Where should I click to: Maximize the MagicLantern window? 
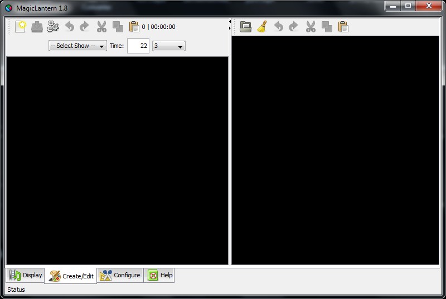coord(408,6)
